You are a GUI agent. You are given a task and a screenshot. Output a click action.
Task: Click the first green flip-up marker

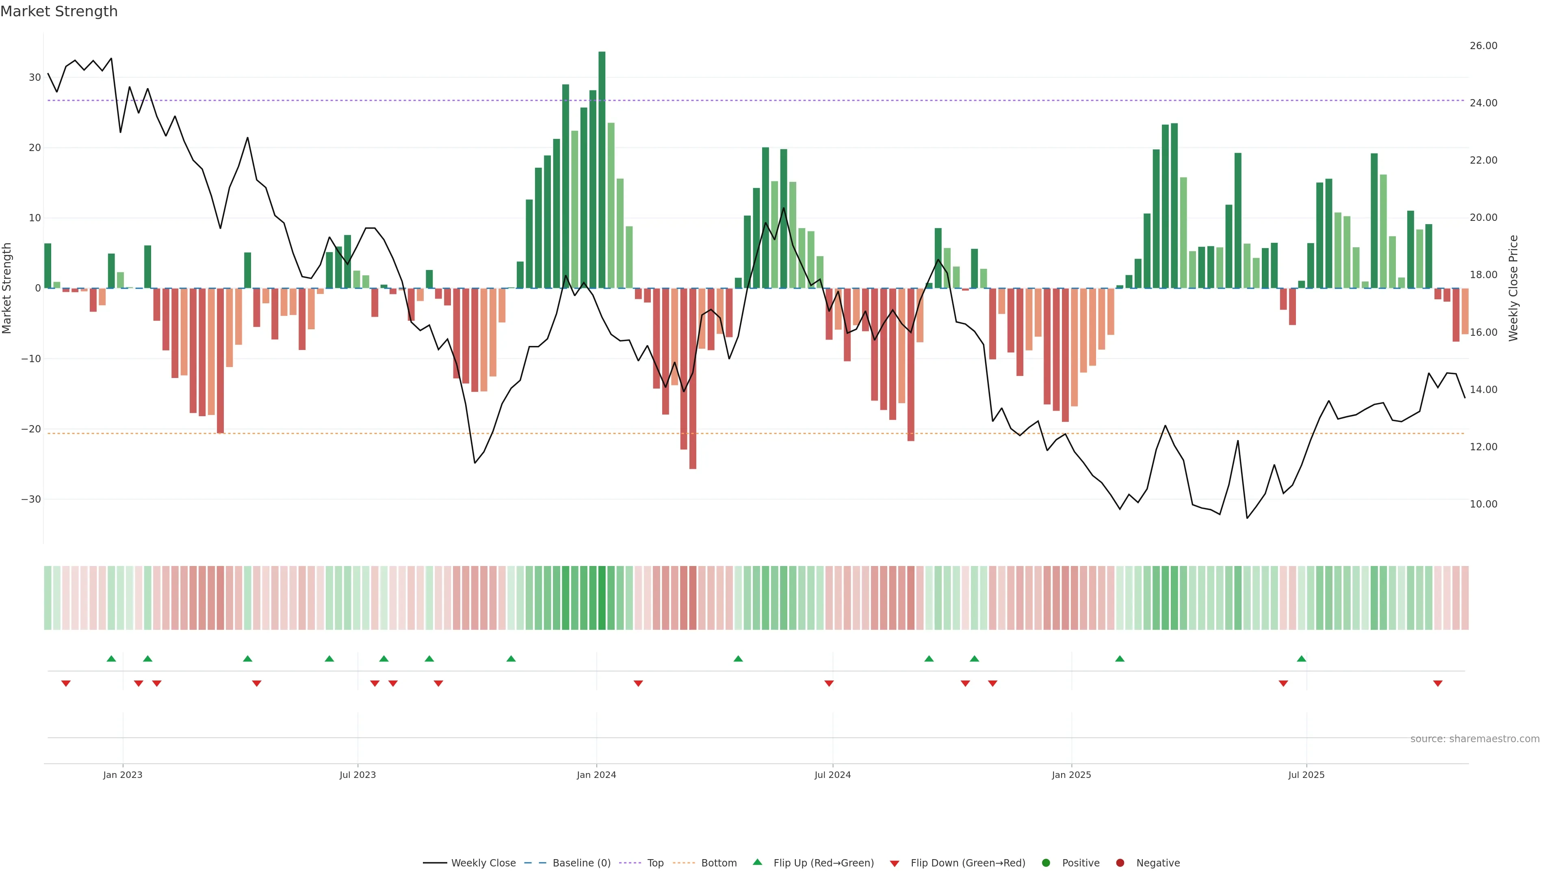pyautogui.click(x=111, y=659)
